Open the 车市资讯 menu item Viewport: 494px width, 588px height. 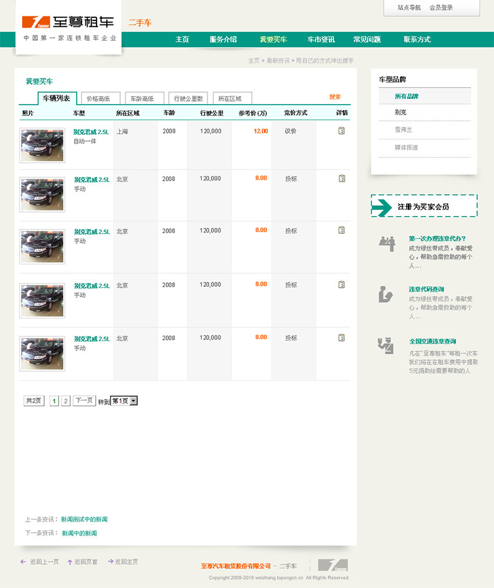321,40
